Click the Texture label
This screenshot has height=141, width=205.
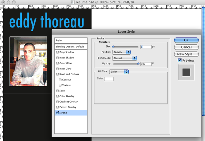click(x=66, y=85)
